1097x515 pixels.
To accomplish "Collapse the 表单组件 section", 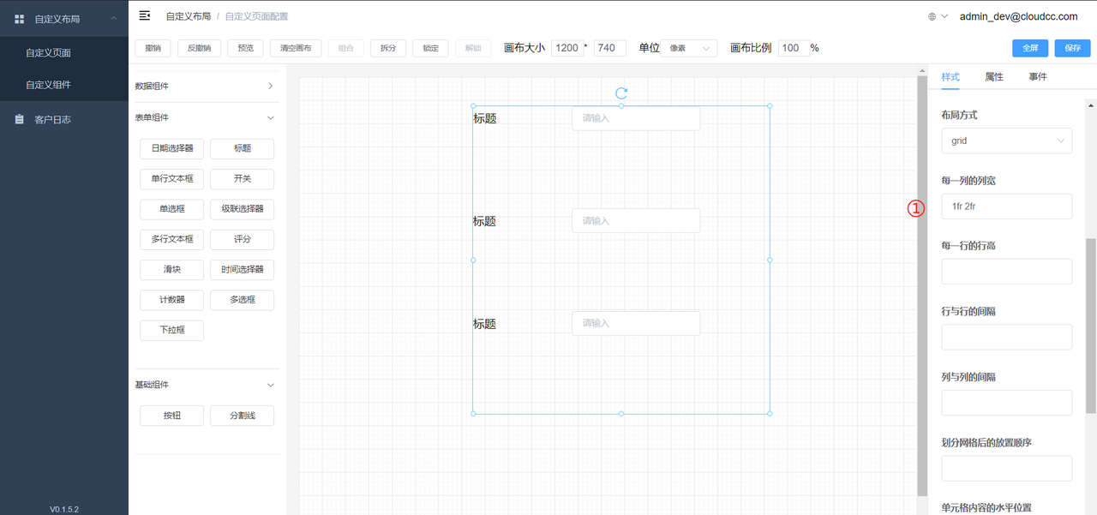I will tap(270, 118).
